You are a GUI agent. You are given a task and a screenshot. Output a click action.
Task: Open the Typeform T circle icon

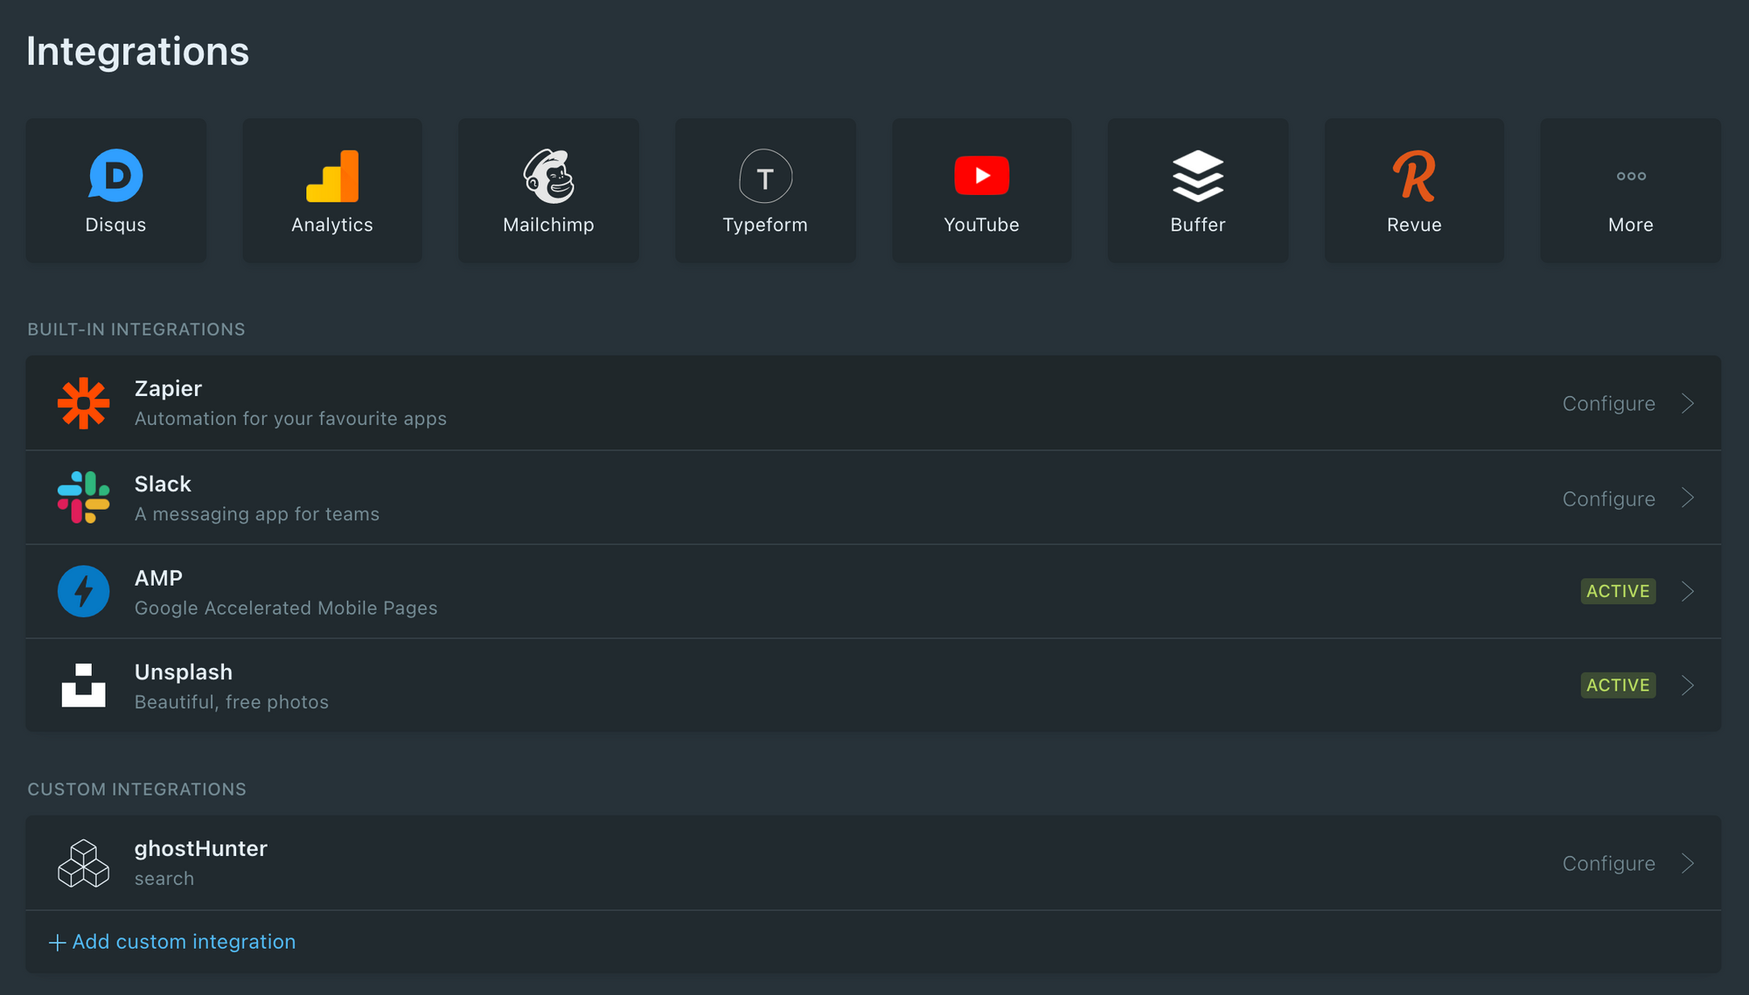click(765, 176)
